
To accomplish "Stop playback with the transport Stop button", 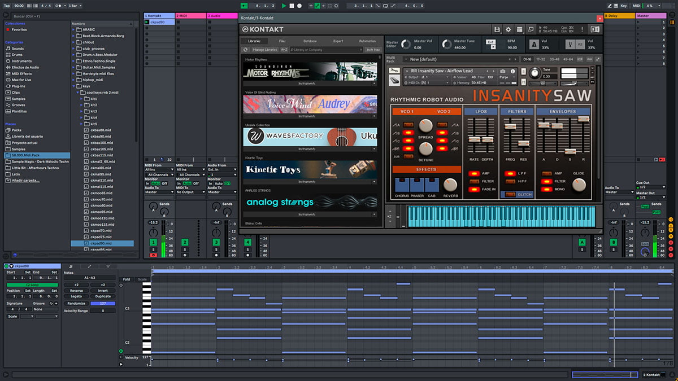I will tap(292, 6).
